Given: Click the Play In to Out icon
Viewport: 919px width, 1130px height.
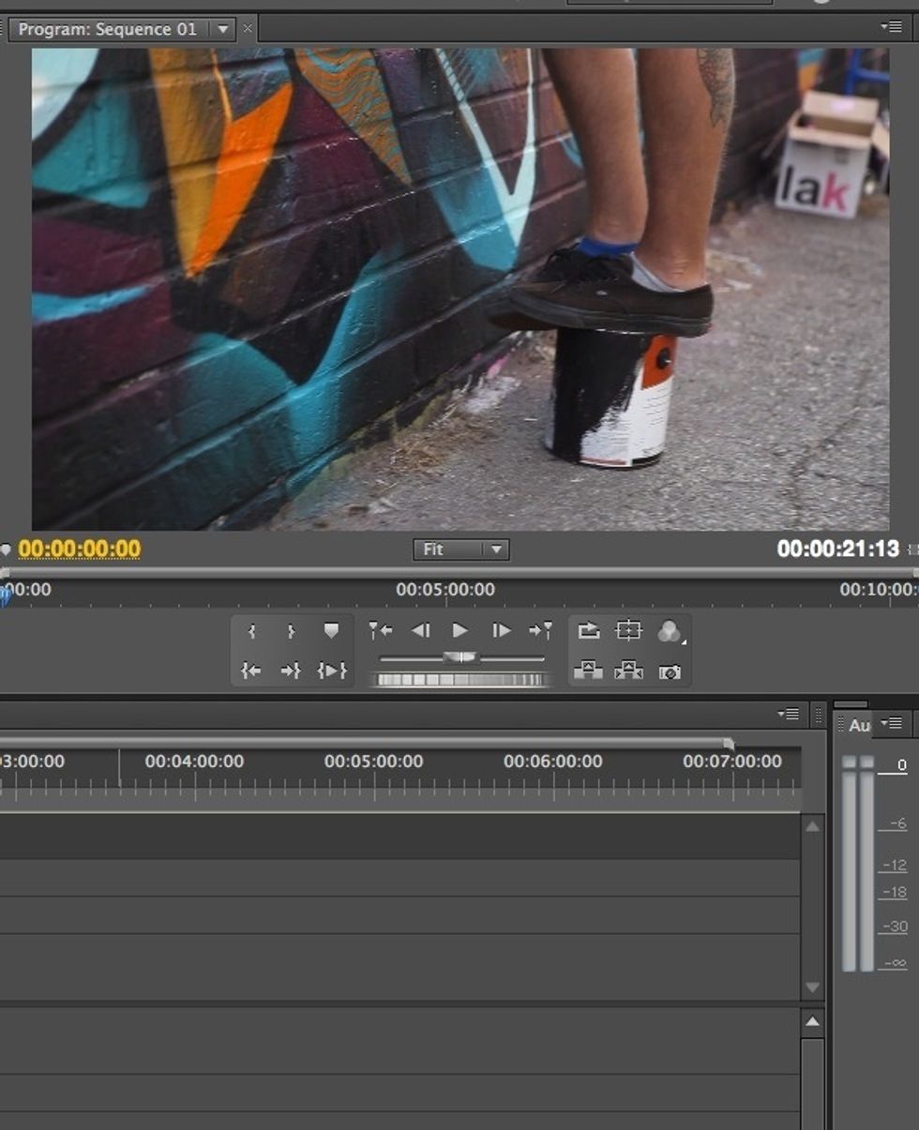Looking at the screenshot, I should coord(330,670).
